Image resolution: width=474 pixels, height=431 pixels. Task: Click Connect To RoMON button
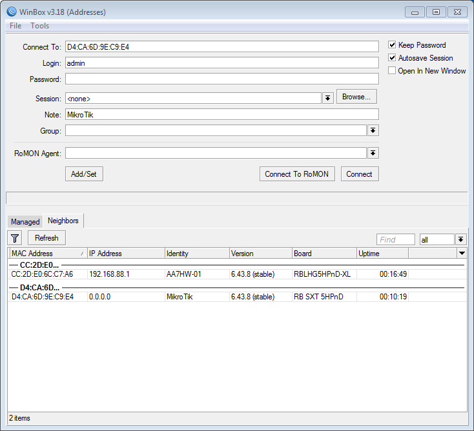pyautogui.click(x=297, y=174)
